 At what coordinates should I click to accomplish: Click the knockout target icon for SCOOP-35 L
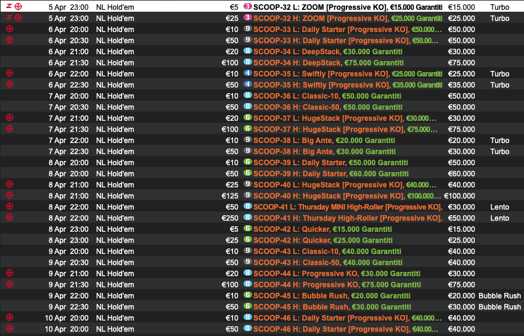pos(9,73)
